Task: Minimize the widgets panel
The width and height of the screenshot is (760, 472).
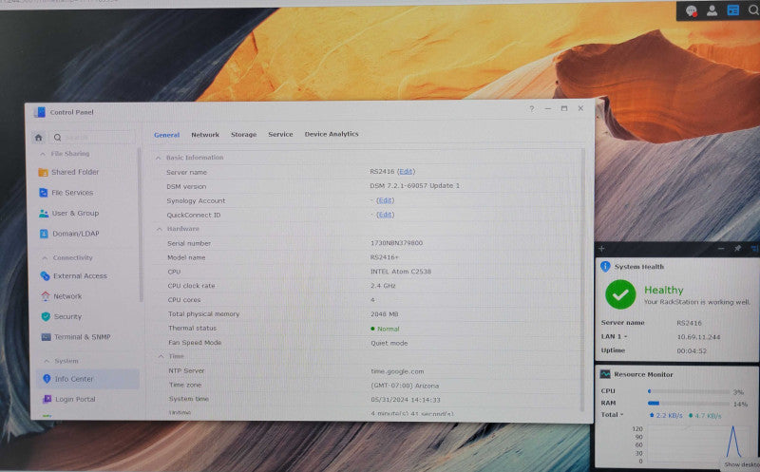Action: [x=721, y=249]
